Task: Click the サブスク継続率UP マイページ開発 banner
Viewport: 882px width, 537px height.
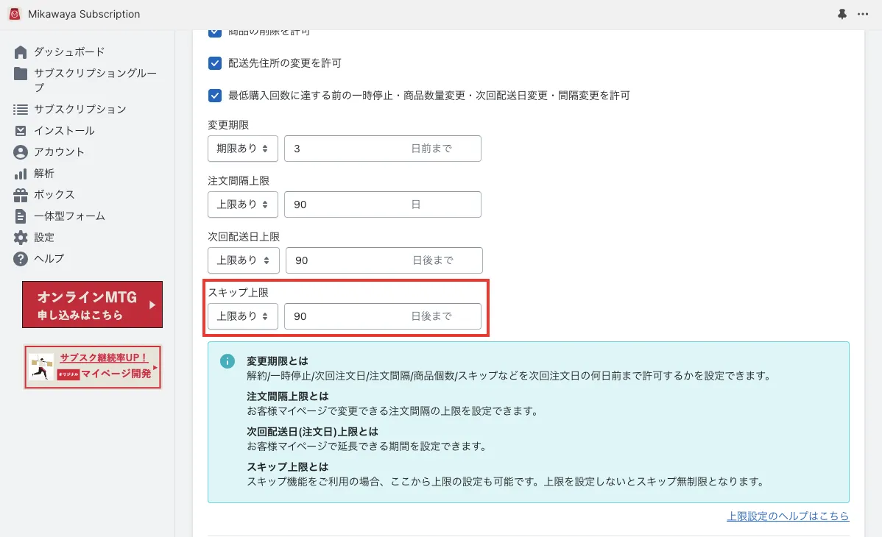Action: [x=93, y=366]
